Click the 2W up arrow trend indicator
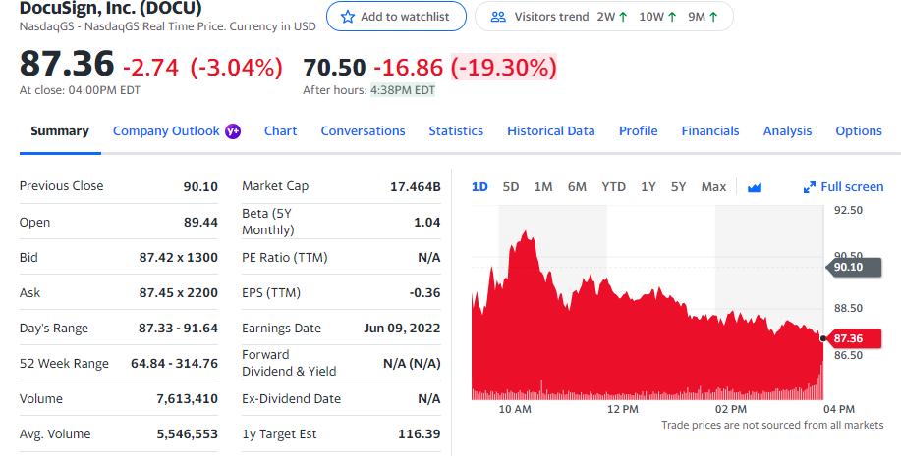This screenshot has width=901, height=456. (x=623, y=17)
